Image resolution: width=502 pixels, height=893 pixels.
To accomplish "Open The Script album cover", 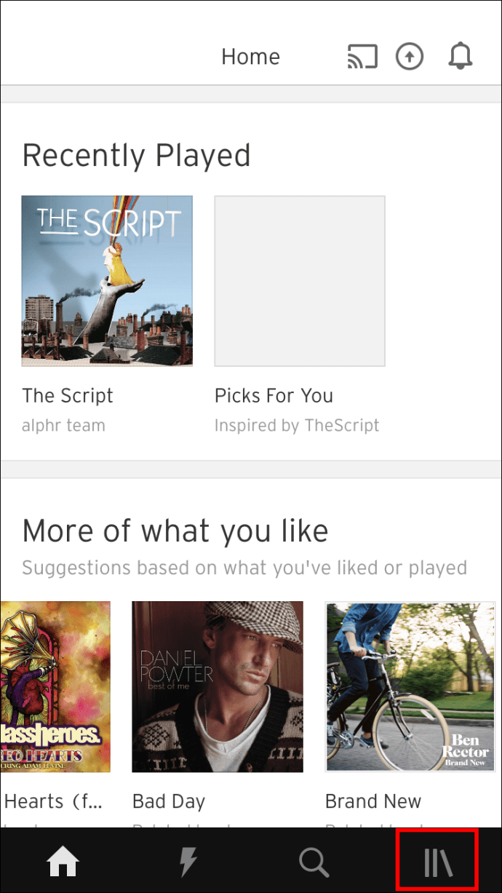I will click(107, 280).
